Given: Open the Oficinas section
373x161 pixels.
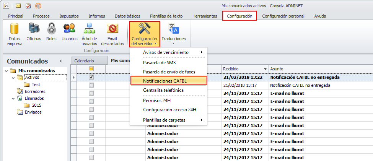Looking at the screenshot, I should click(34, 32).
